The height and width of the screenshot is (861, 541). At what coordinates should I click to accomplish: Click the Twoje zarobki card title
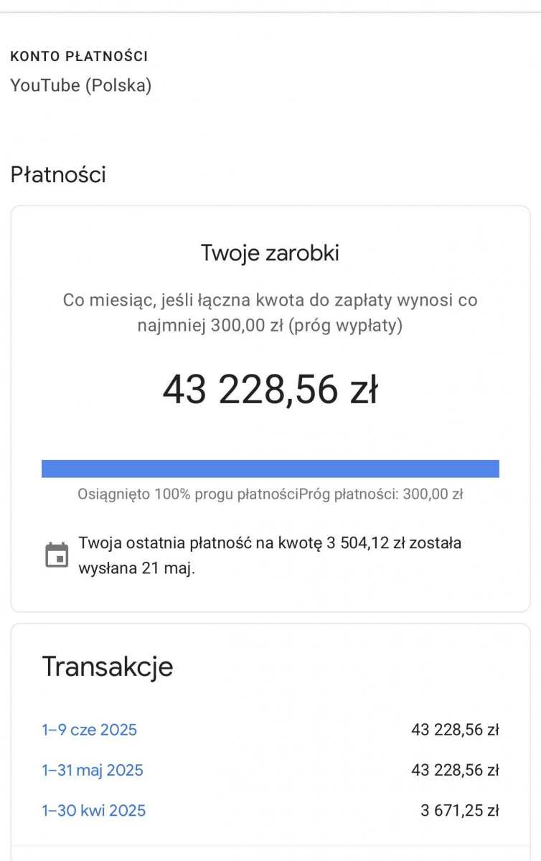[270, 253]
